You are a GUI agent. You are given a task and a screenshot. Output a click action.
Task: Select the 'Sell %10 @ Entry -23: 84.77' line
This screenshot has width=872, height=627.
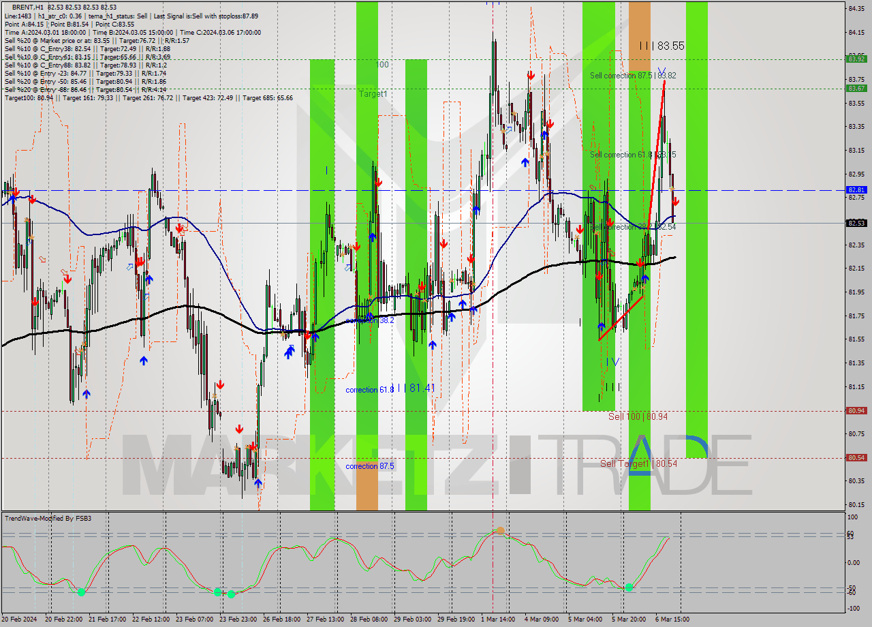pyautogui.click(x=85, y=73)
